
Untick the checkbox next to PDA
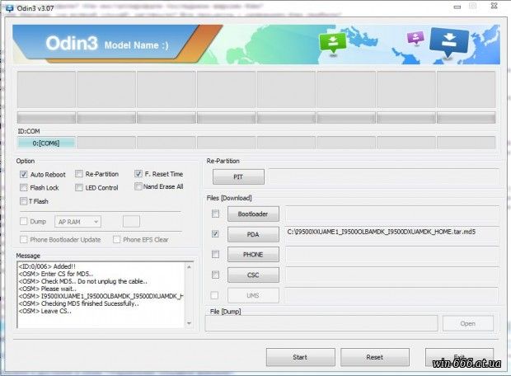pos(215,234)
